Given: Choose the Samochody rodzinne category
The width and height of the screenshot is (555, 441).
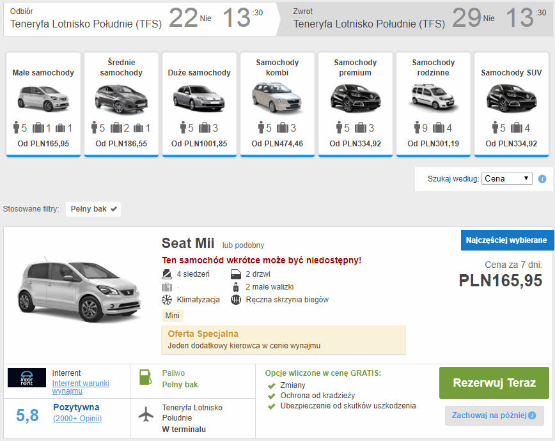Looking at the screenshot, I should [x=433, y=104].
